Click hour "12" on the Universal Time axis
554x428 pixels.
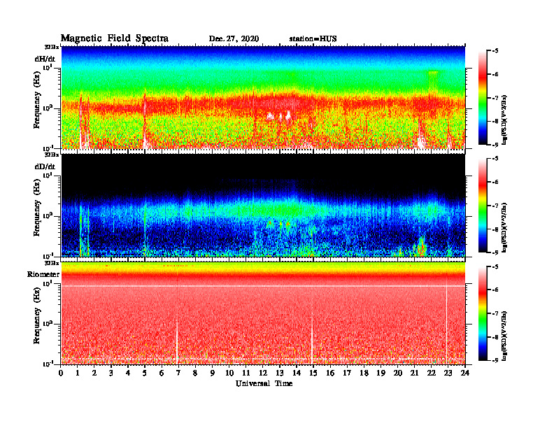(263, 373)
